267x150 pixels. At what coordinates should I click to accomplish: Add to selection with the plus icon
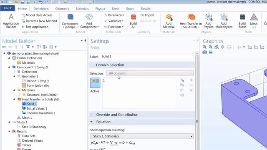click(191, 80)
